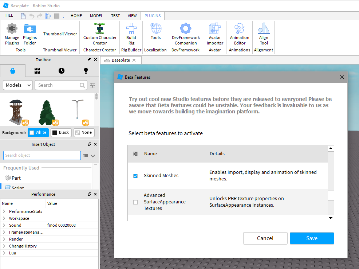Image resolution: width=359 pixels, height=269 pixels.
Task: Enable Advanced SurfaceAppearance Textures checkbox
Action: (135, 202)
